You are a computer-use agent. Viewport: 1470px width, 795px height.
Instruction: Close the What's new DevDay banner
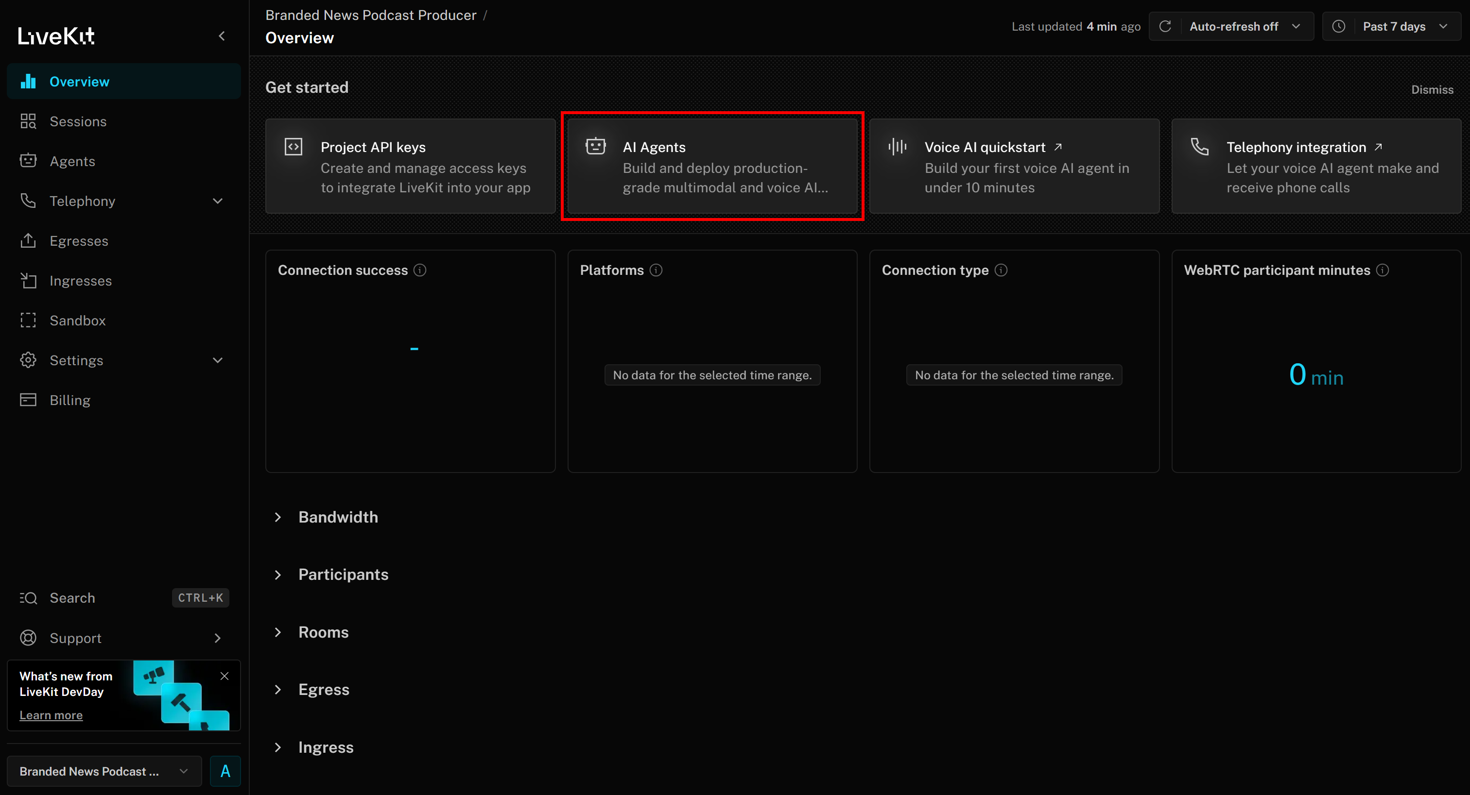point(225,676)
